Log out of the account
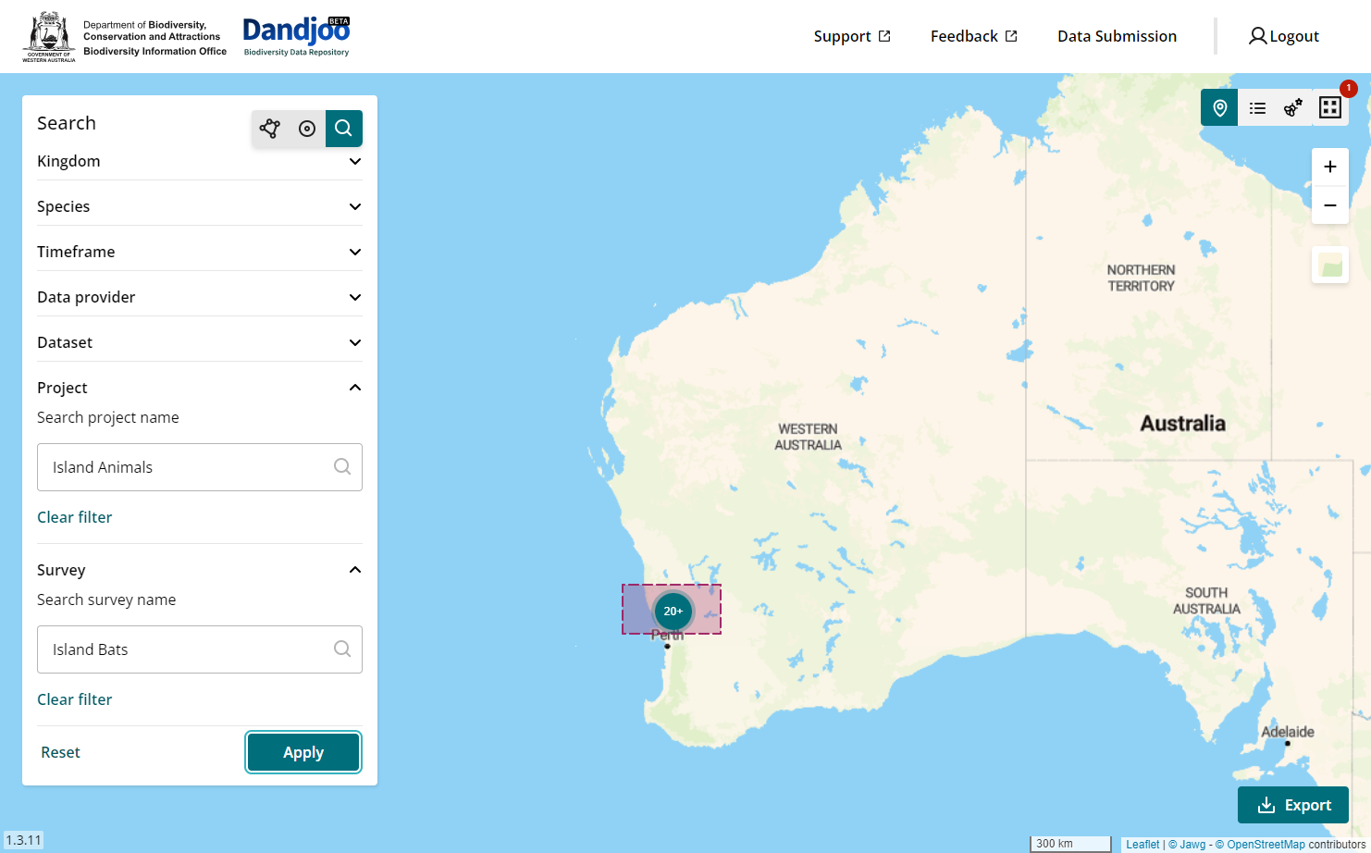Viewport: 1371px width, 853px height. (x=1284, y=36)
